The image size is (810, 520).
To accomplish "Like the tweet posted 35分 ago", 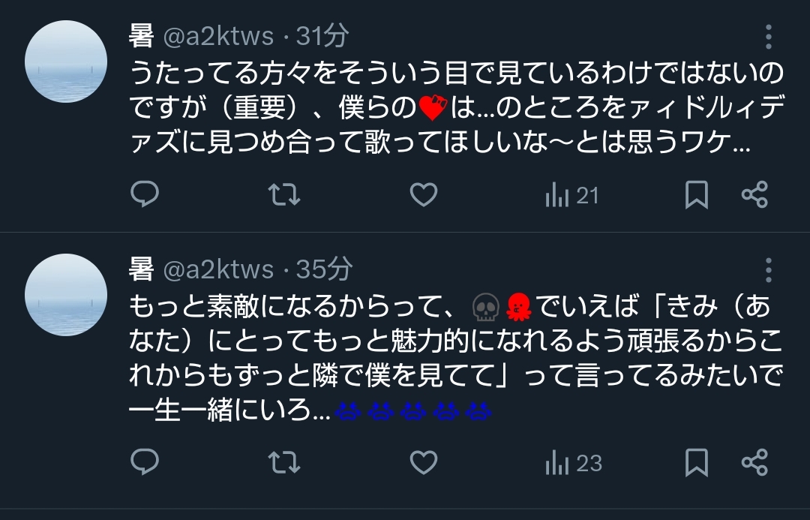I will point(424,462).
